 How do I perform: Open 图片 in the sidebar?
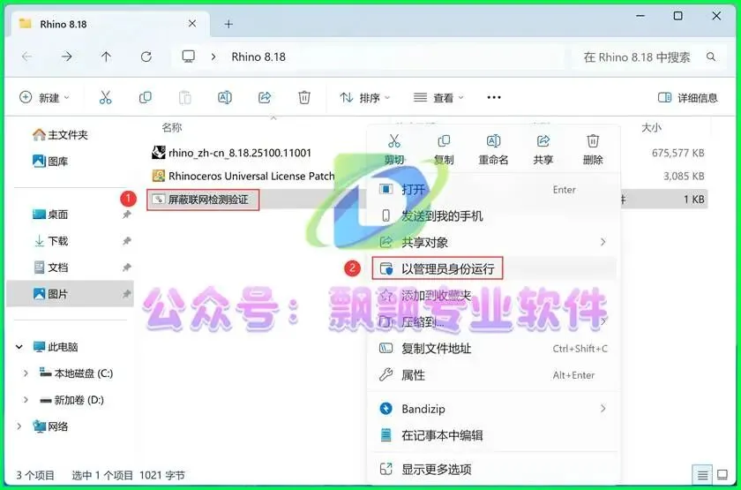point(70,294)
